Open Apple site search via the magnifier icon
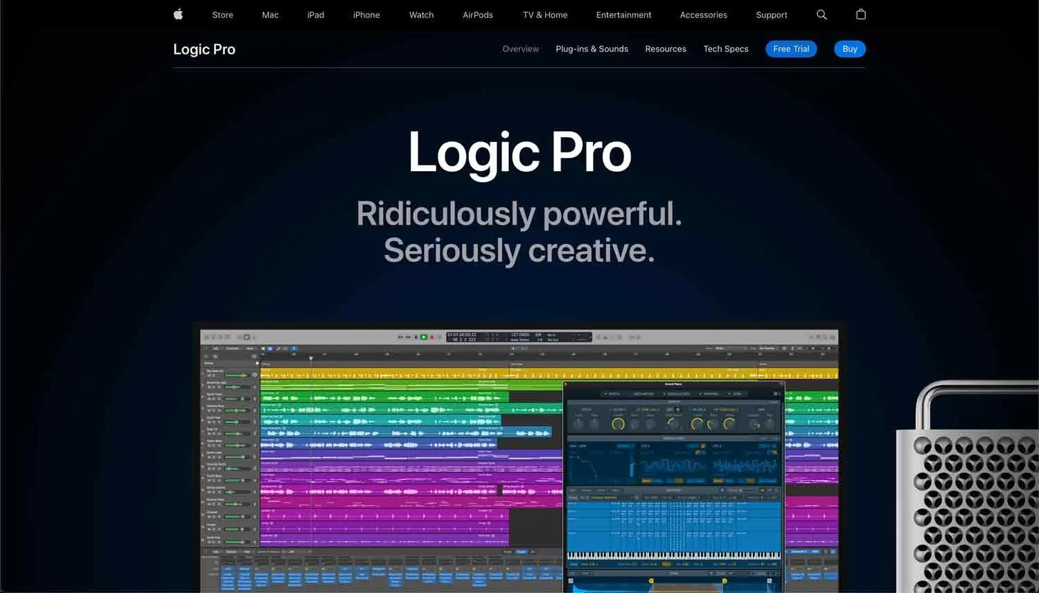The width and height of the screenshot is (1039, 593). click(822, 14)
